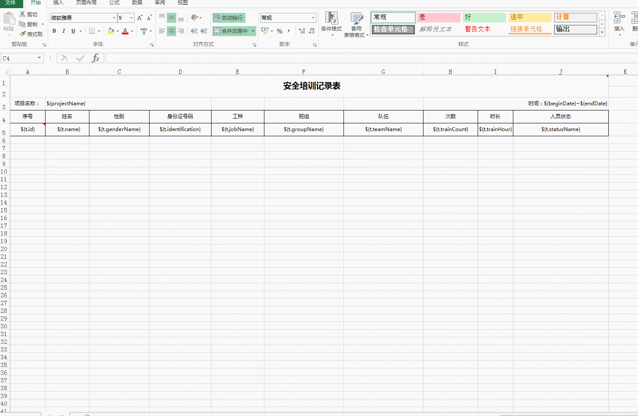Cut selection with the 剪切 scissors icon

(22, 14)
